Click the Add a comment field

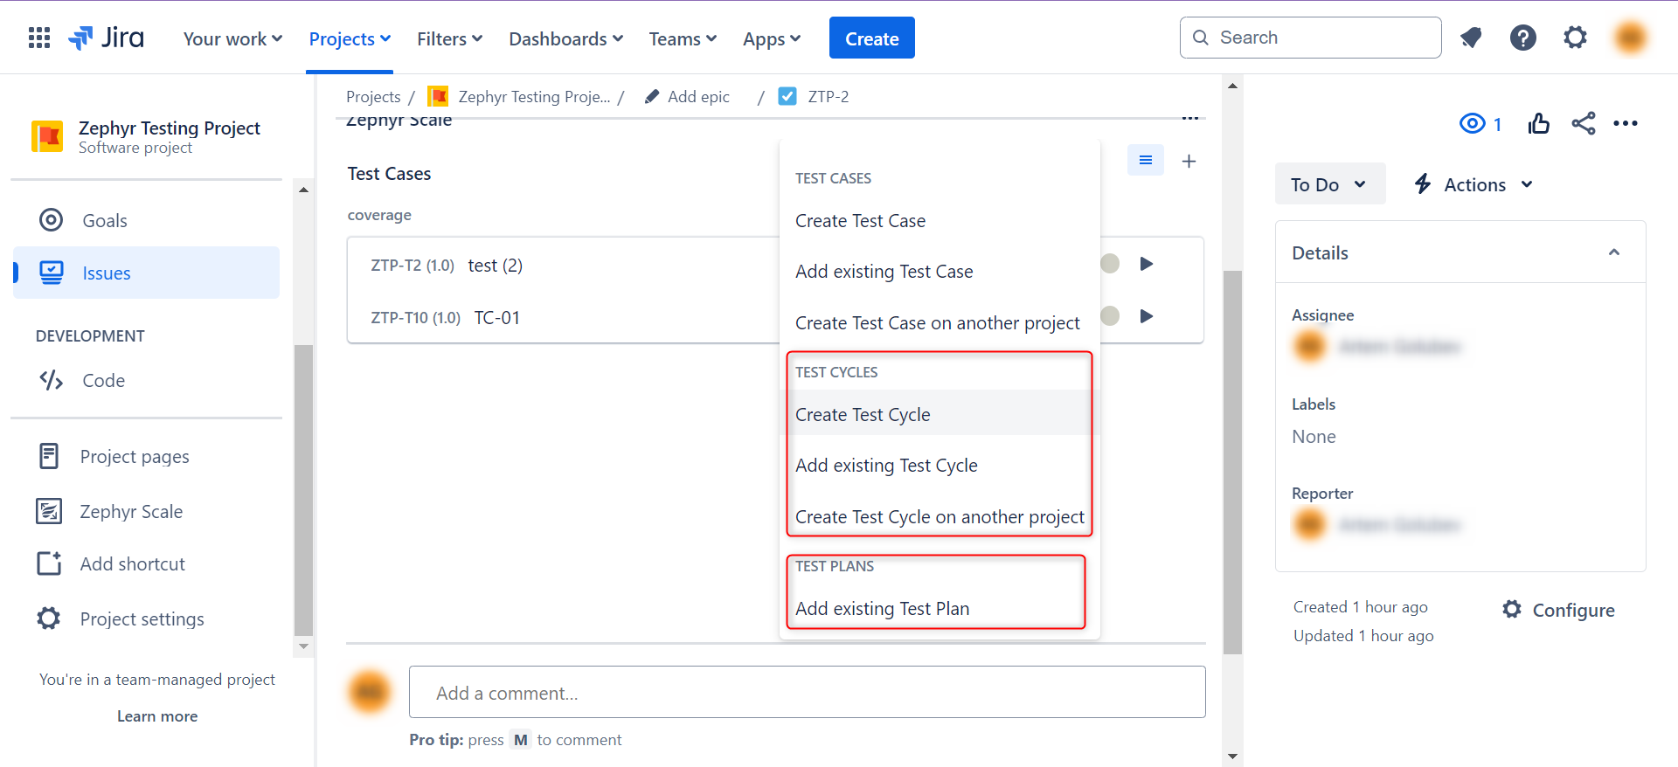(807, 693)
